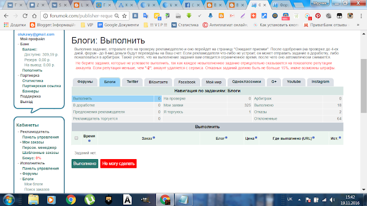Click the address bar URL field
367x206 pixels.
pyautogui.click(x=81, y=16)
